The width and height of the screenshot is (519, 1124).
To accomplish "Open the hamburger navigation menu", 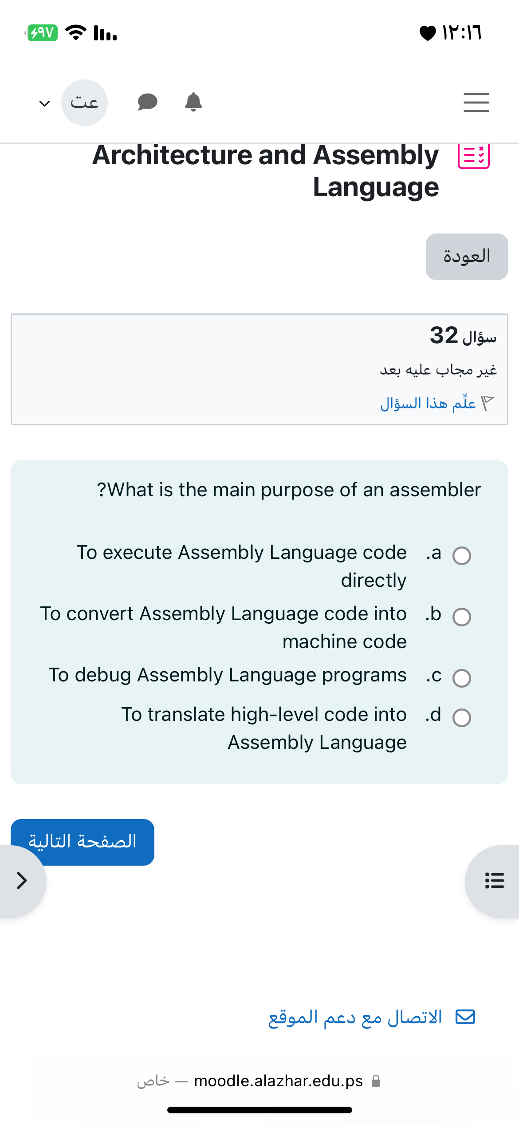I will [x=476, y=102].
